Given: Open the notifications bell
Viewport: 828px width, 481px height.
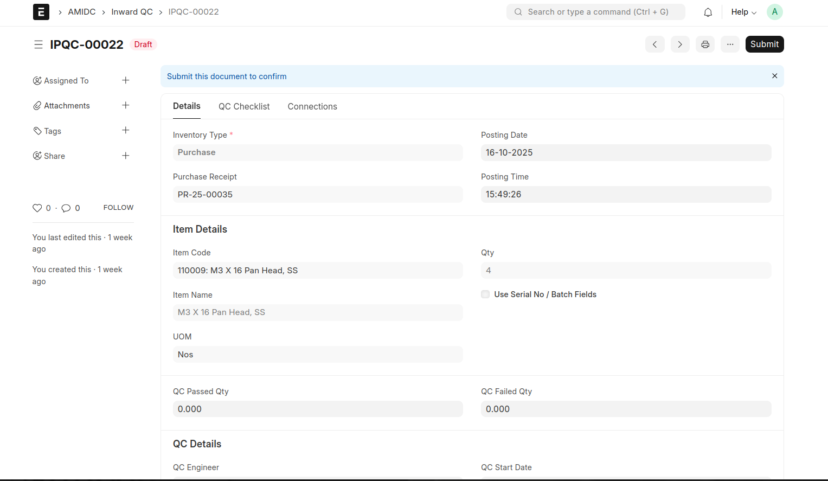Looking at the screenshot, I should point(708,12).
